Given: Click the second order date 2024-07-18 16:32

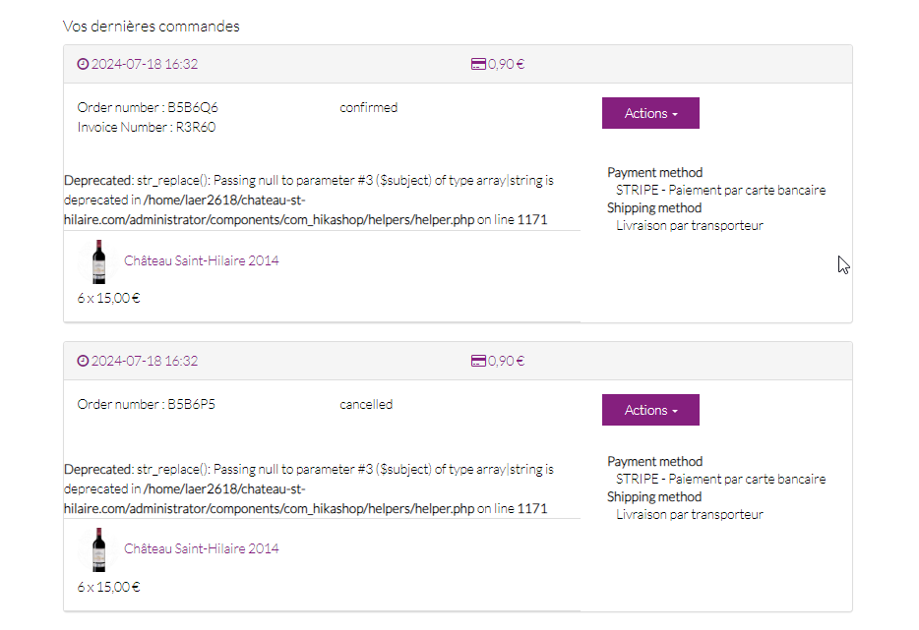Looking at the screenshot, I should click(145, 362).
